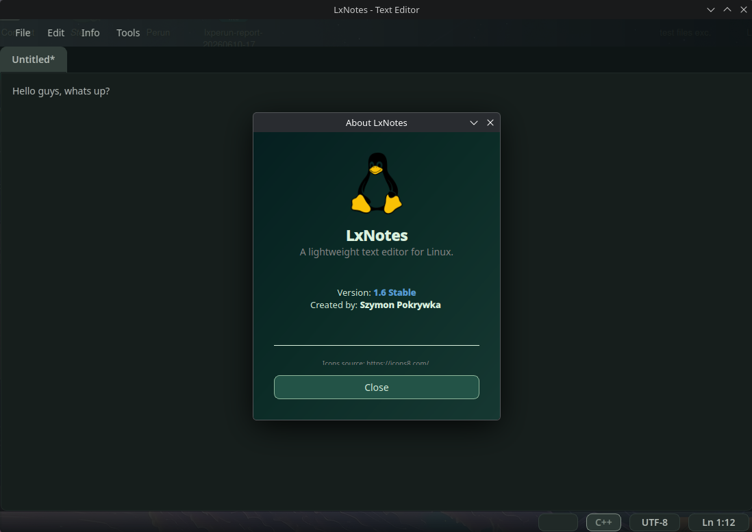Click the About LxNotes dialog title bar

coord(377,123)
